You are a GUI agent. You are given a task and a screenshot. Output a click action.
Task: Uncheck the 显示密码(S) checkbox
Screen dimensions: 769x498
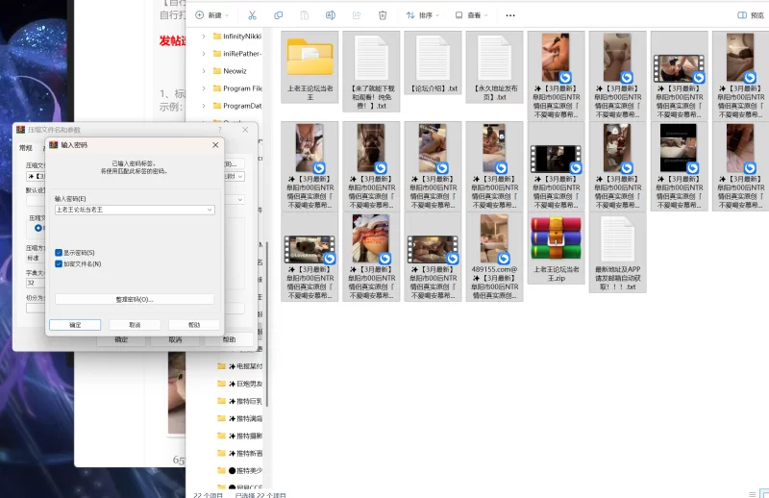(59, 253)
